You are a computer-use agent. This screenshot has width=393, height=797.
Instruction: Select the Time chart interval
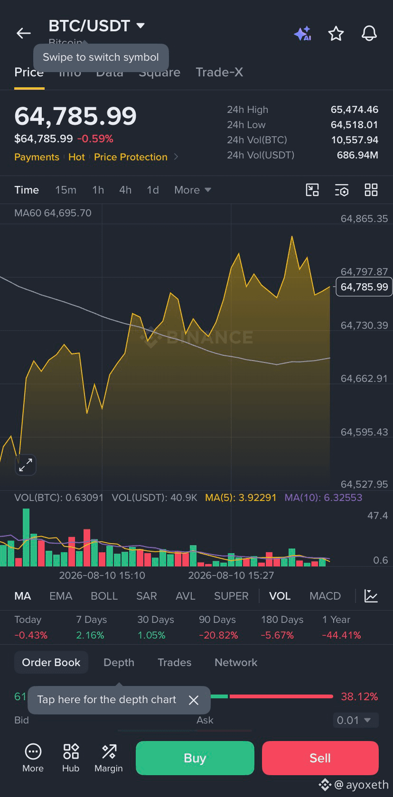27,190
